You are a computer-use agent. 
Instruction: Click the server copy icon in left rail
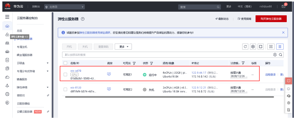tap(7, 68)
